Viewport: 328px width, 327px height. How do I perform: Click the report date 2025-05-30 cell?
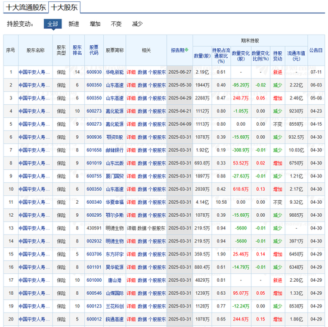pos(180,85)
